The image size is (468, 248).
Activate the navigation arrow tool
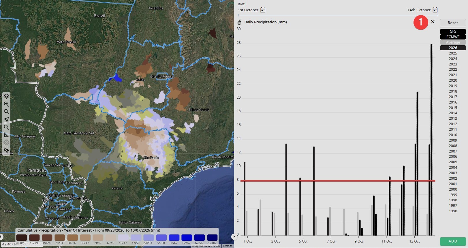click(6, 119)
